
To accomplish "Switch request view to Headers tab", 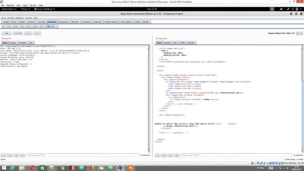I will pos(23,43).
